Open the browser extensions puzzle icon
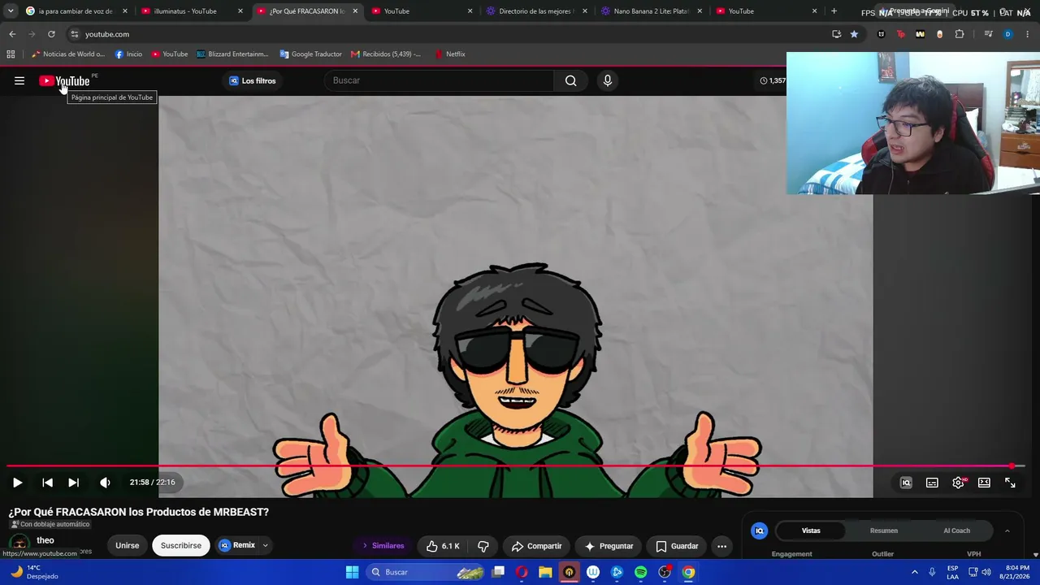The image size is (1040, 585). pyautogui.click(x=960, y=34)
